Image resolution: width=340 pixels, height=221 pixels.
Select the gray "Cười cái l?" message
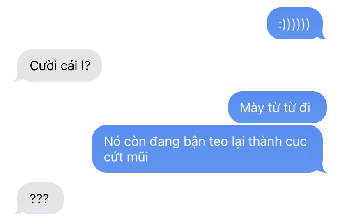(58, 65)
